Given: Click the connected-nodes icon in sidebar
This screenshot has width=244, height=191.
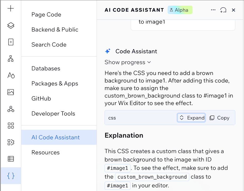Looking at the screenshot, I should tap(11, 109).
